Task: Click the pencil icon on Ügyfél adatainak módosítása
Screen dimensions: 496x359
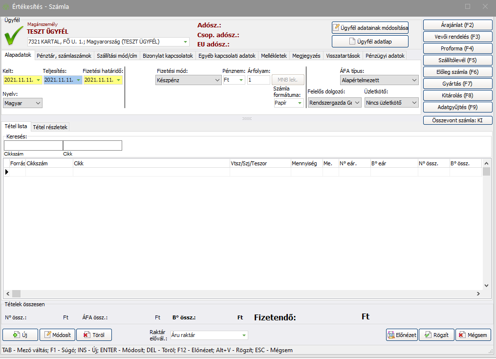Action: click(336, 27)
